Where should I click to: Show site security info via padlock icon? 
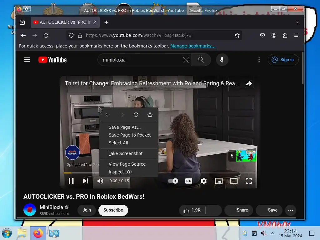point(80,36)
